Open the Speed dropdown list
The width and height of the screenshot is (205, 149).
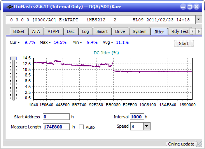click(147, 126)
